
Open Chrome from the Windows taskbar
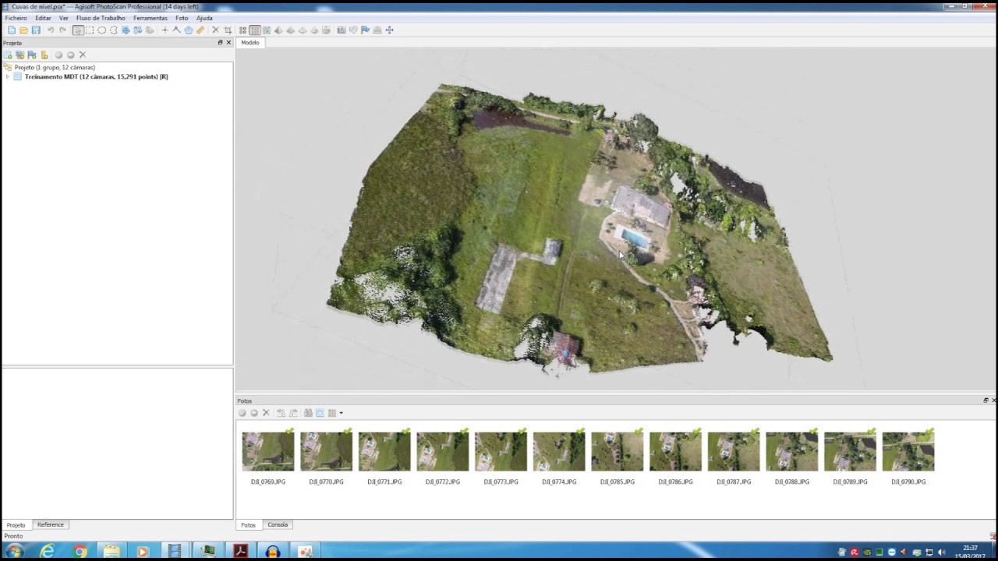pos(80,552)
